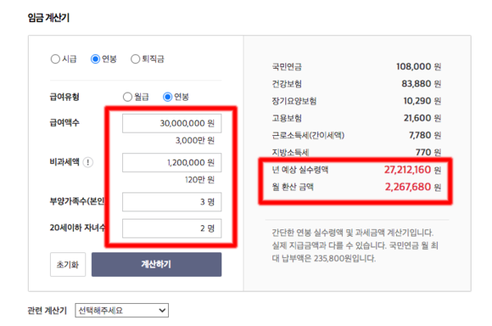Select the 시급 radio button
The image size is (492, 326).
(55, 59)
